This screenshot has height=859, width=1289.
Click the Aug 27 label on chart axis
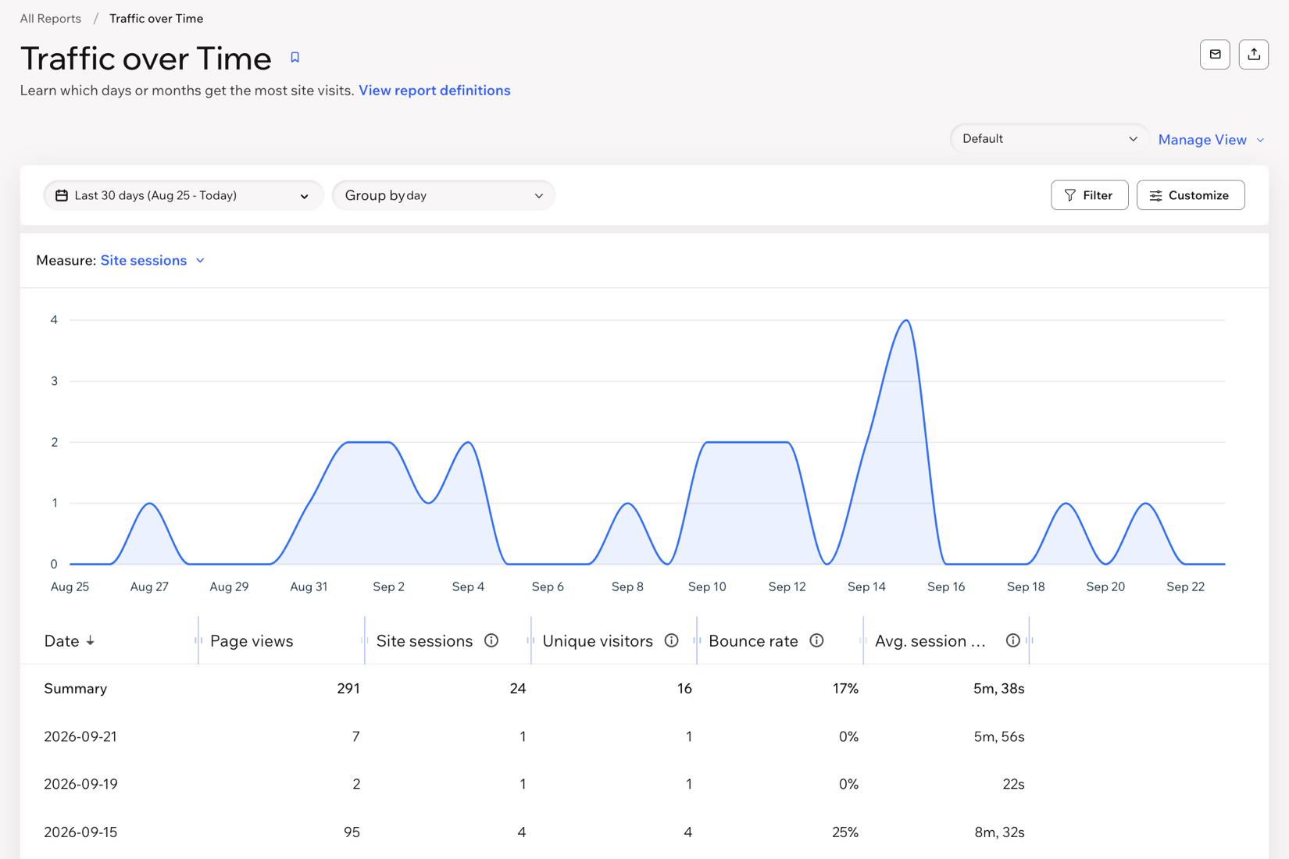(149, 586)
